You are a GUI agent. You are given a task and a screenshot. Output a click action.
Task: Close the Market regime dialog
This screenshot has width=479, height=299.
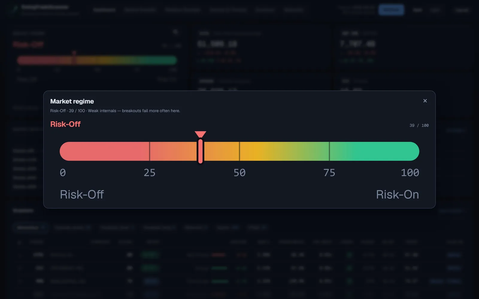(x=425, y=101)
